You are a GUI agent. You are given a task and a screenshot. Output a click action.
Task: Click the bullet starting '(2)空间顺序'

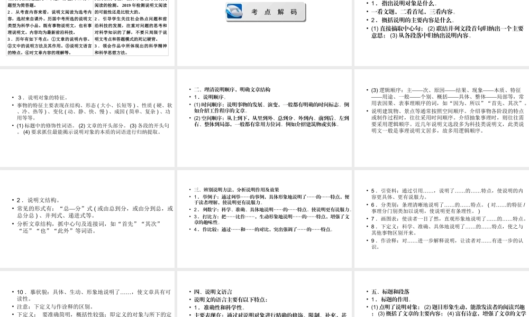[271, 122]
